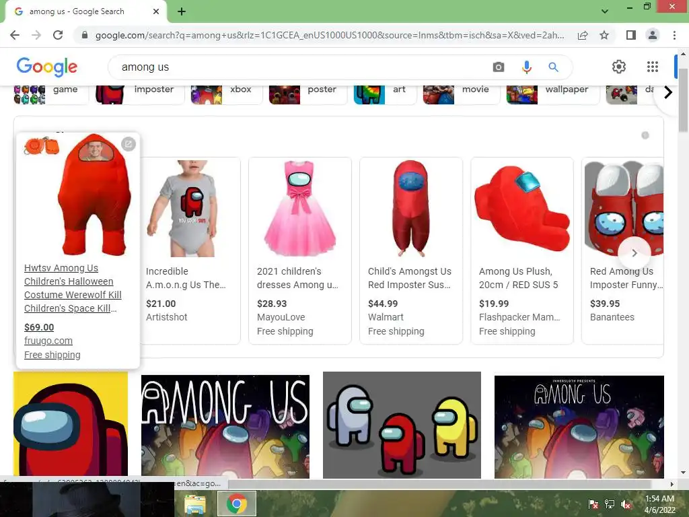The height and width of the screenshot is (517, 689).
Task: Open three crewmates gray background image
Action: [402, 425]
